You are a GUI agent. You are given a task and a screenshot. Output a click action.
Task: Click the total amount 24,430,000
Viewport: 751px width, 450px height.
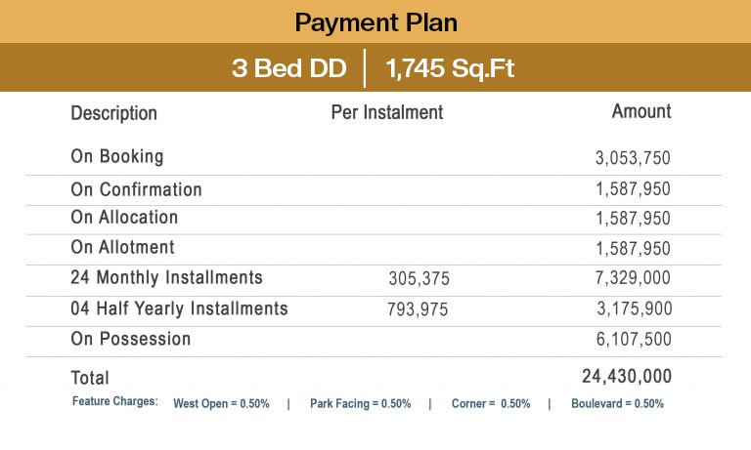627,377
